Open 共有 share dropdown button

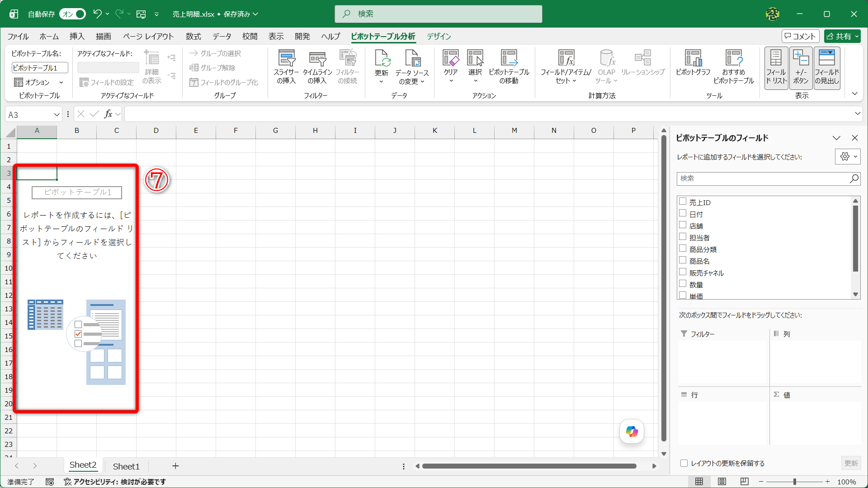(x=842, y=36)
